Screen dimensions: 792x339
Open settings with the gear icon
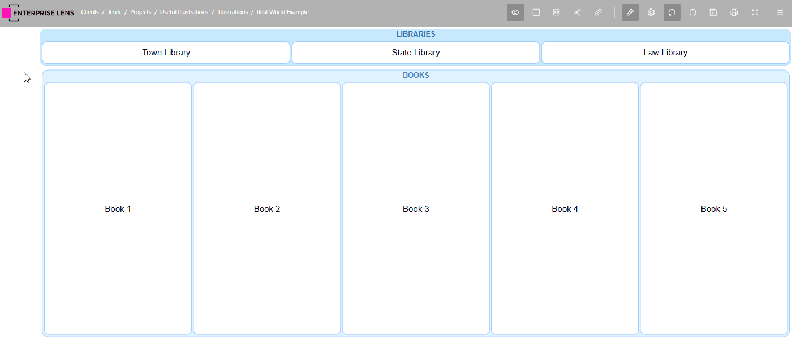pyautogui.click(x=651, y=12)
